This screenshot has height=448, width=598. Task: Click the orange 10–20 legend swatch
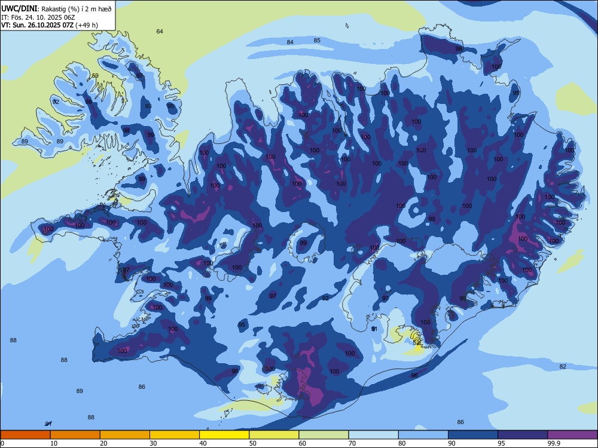point(75,435)
